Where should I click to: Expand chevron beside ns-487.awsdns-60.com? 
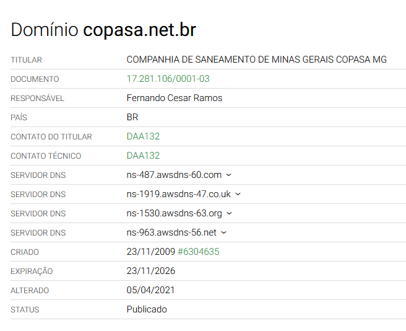tap(228, 175)
